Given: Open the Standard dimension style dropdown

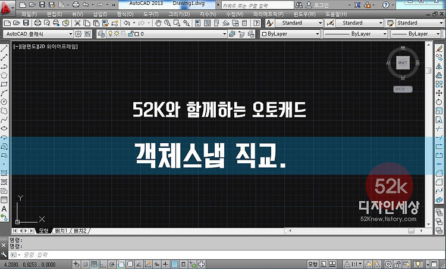Looking at the screenshot, I should coord(360,23).
